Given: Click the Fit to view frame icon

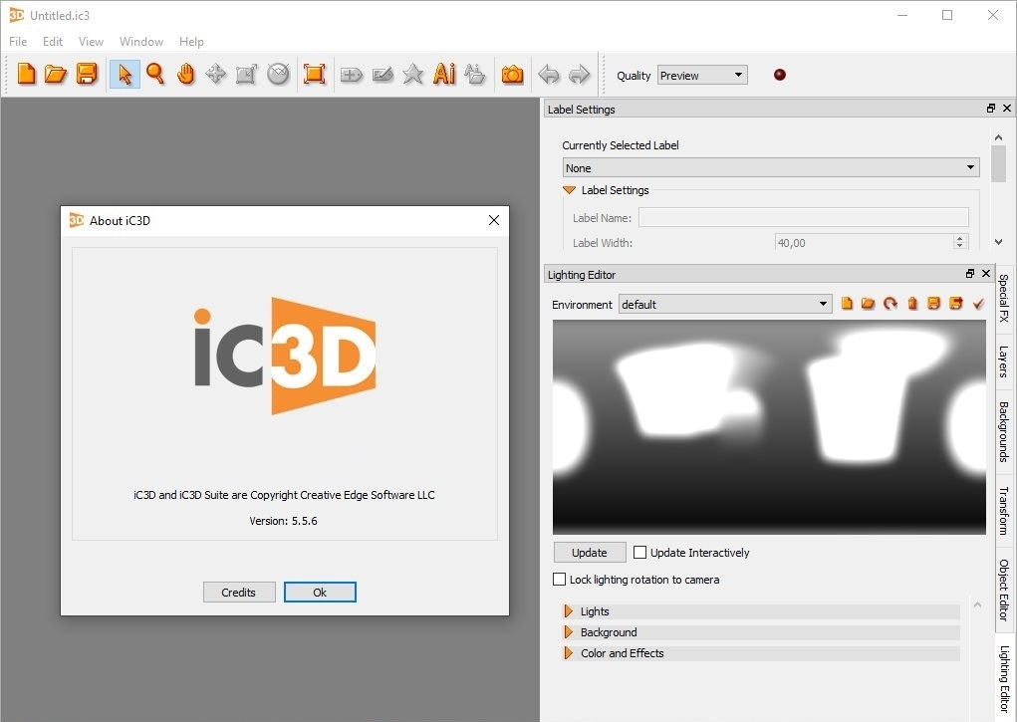Looking at the screenshot, I should [315, 74].
